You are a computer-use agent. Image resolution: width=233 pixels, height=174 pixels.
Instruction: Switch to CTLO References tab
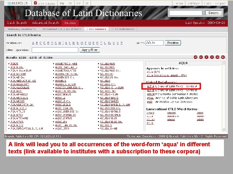point(123,29)
